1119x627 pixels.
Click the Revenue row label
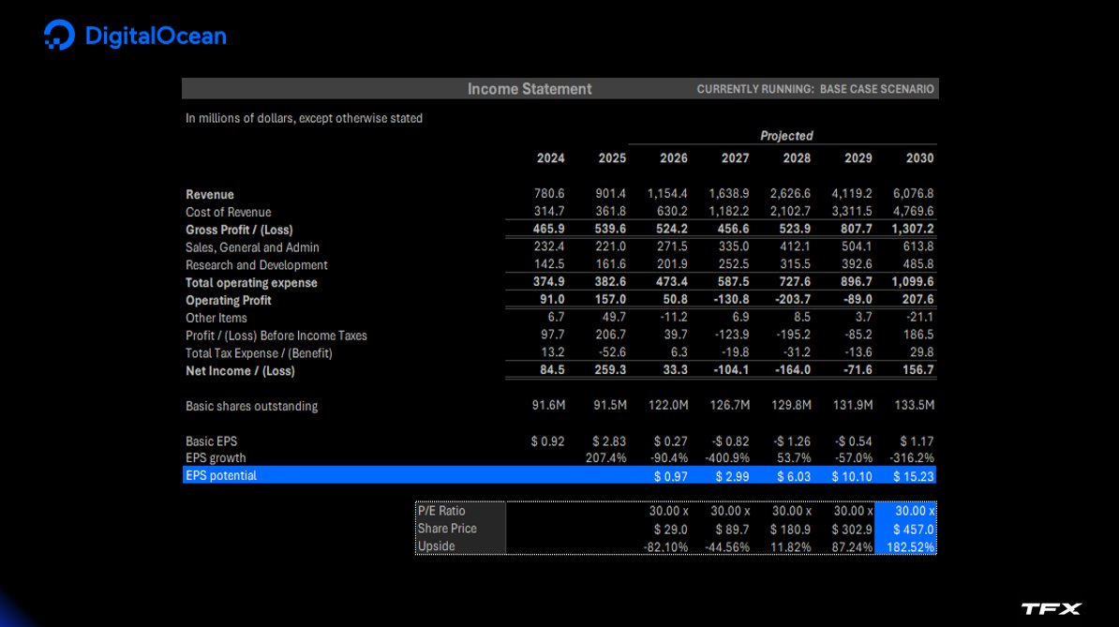pyautogui.click(x=210, y=195)
